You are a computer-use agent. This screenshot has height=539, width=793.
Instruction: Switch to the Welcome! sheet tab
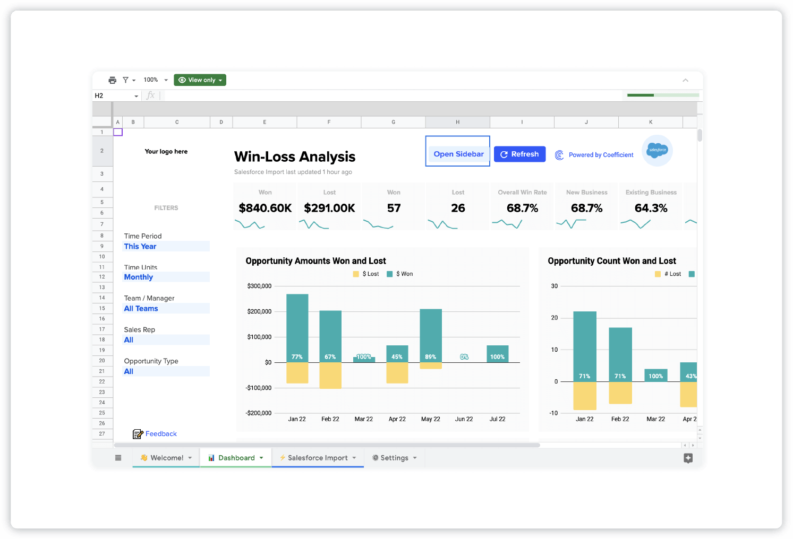166,458
